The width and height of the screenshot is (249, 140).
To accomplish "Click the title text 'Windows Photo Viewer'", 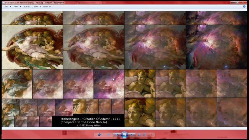I will tap(54, 3).
